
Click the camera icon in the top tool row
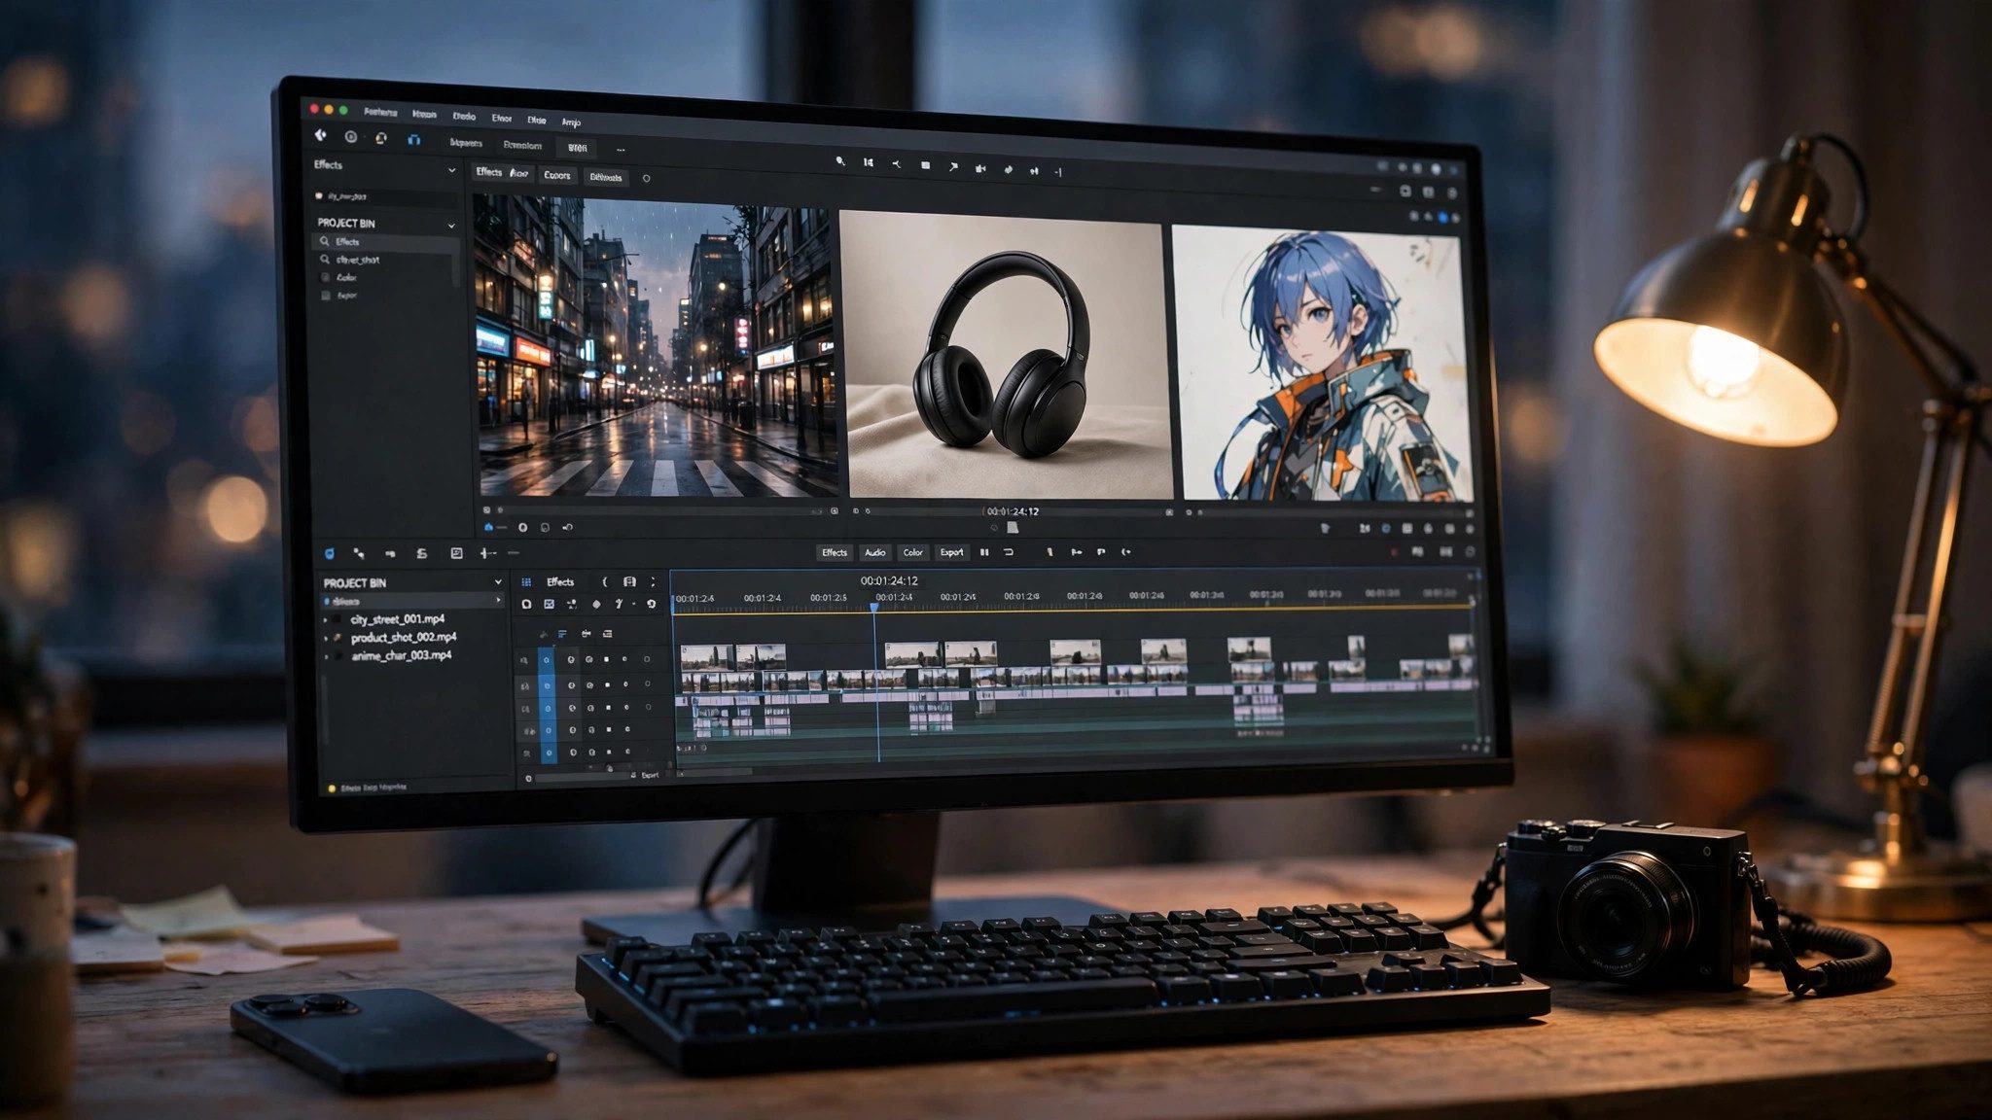[x=980, y=168]
